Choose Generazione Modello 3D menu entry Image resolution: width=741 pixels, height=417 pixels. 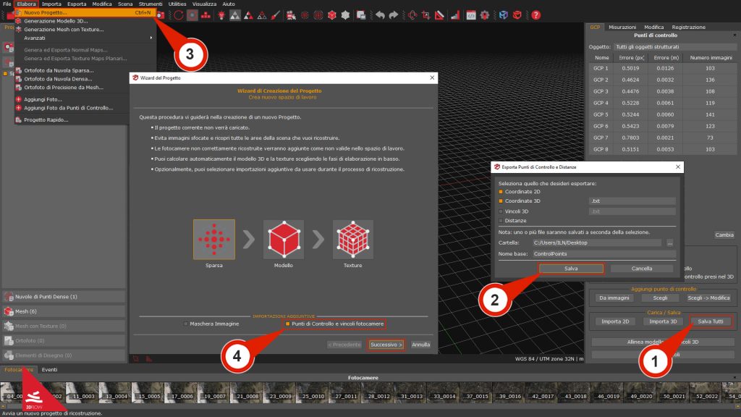pyautogui.click(x=85, y=21)
